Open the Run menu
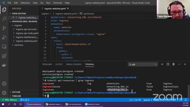Image resolution: width=190 pixels, height=107 pixels. [x=48, y=3]
